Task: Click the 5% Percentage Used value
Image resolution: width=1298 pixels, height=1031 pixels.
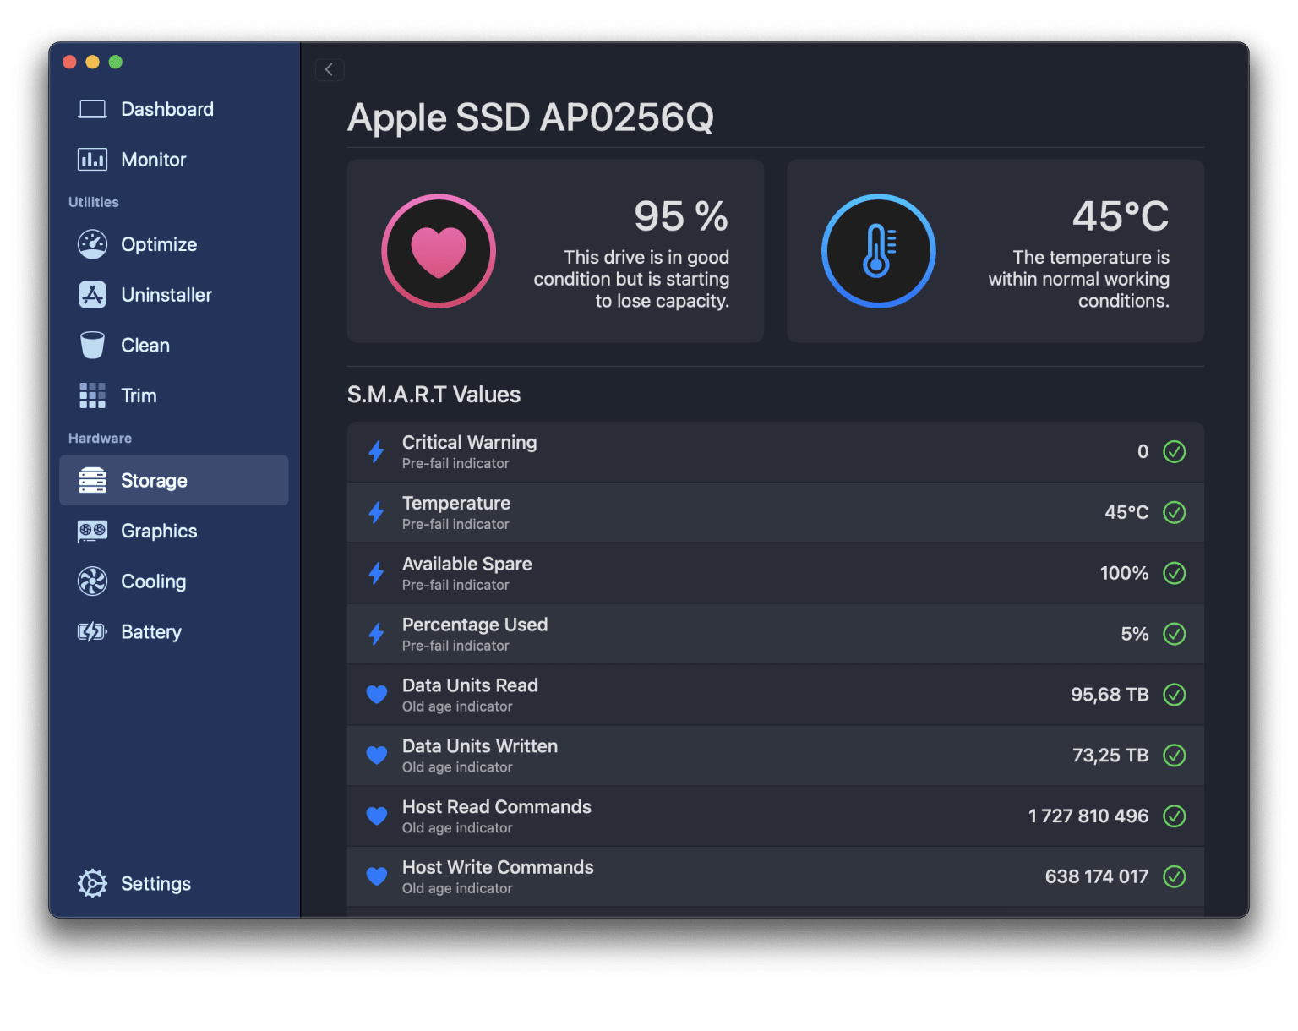Action: (x=1135, y=634)
